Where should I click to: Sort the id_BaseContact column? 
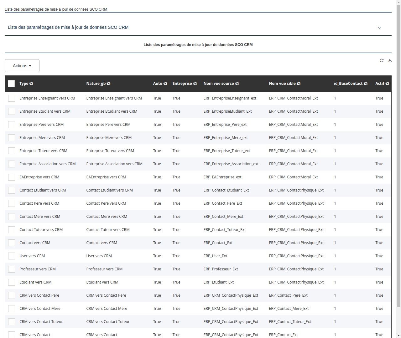366,84
